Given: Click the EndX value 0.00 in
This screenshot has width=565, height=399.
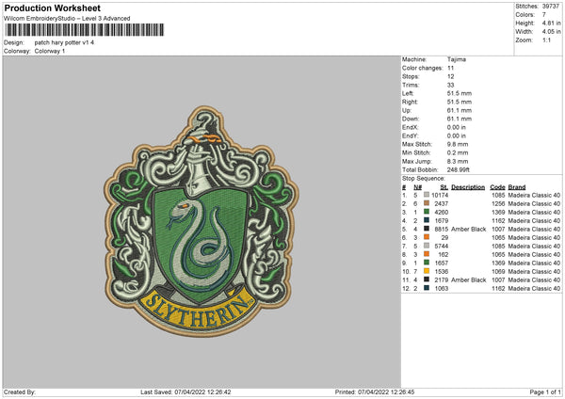Looking at the screenshot, I should 457,127.
